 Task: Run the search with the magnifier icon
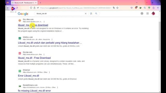point(96,13)
